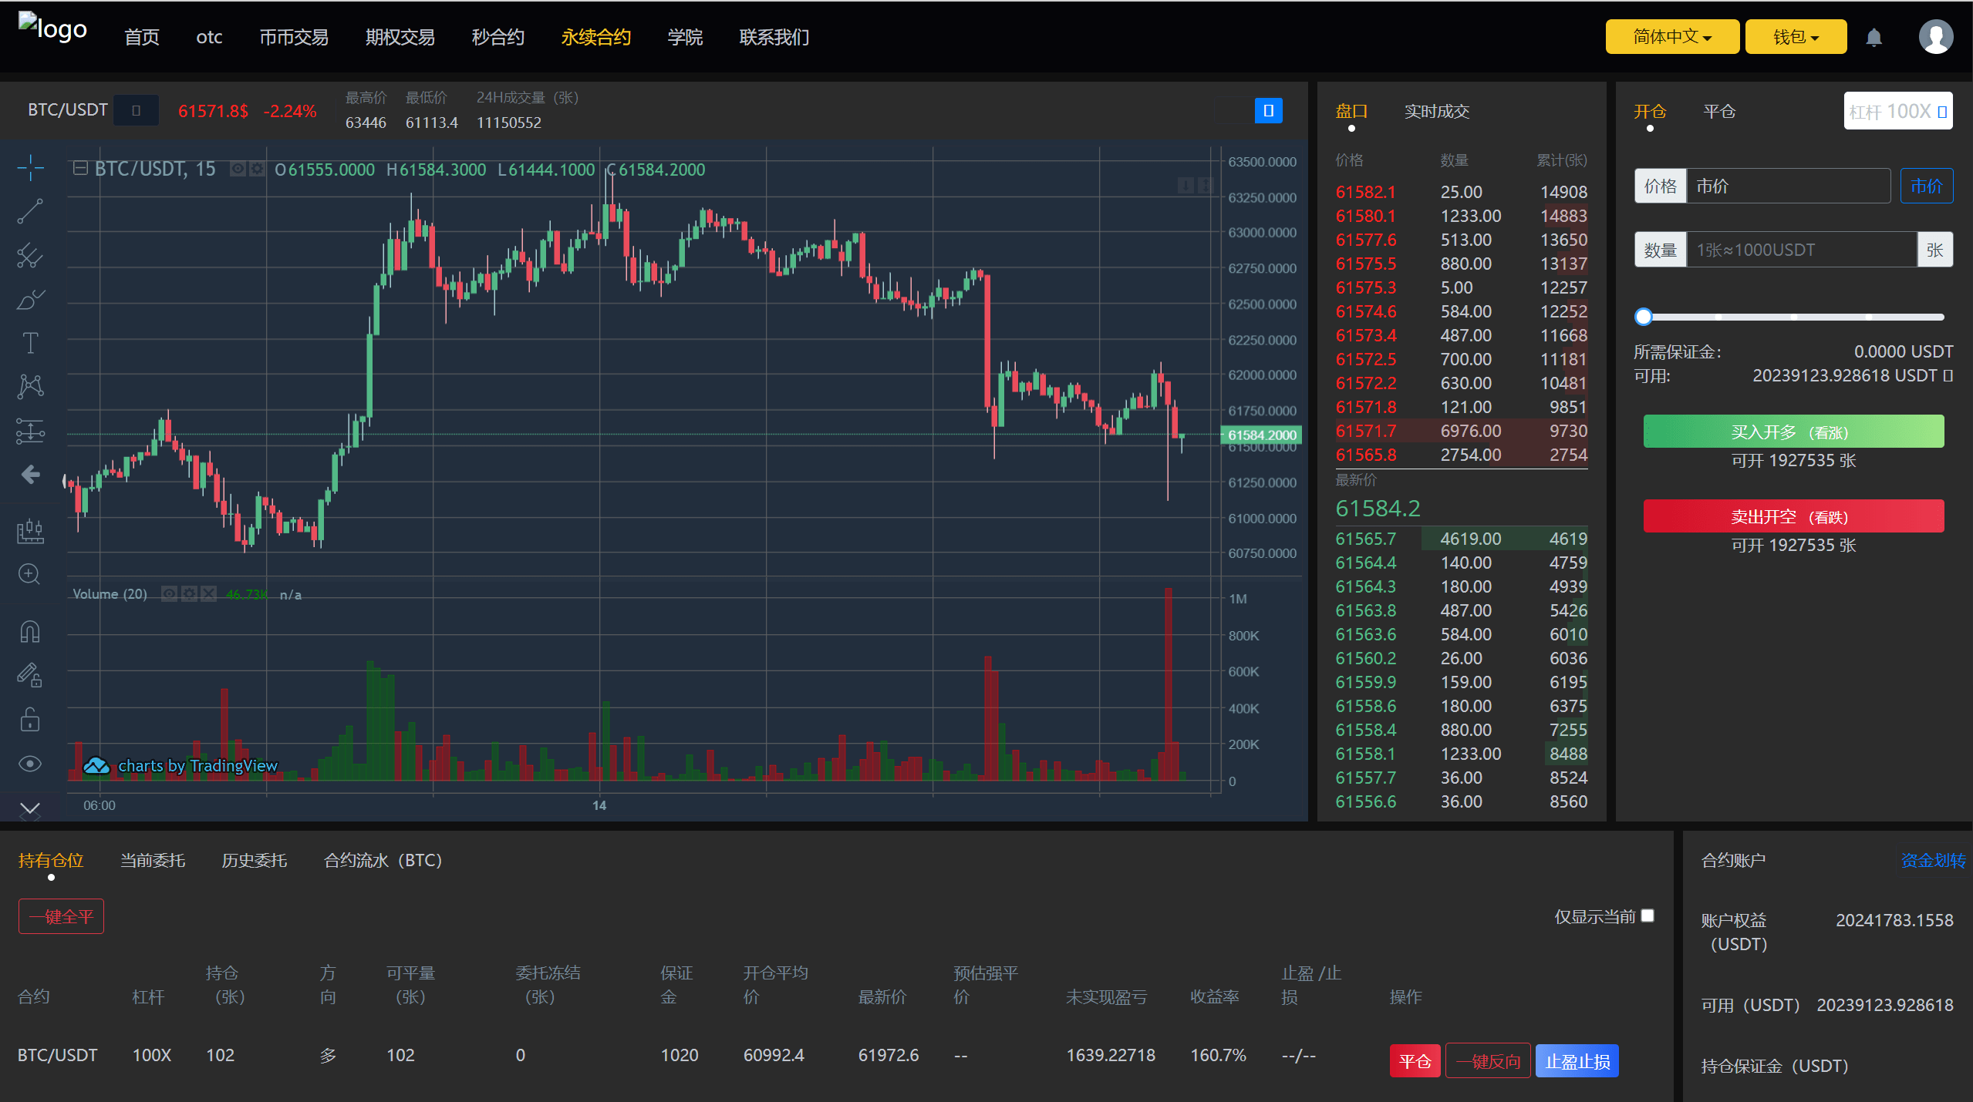1973x1102 pixels.
Task: Toggle hide all drawings eye icon
Action: 30,764
